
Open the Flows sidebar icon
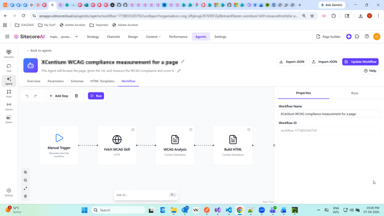click(9, 93)
